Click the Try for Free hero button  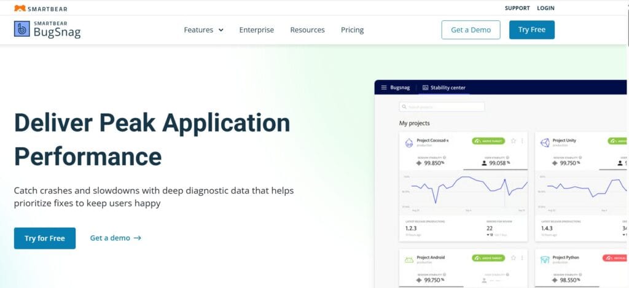[x=45, y=238]
